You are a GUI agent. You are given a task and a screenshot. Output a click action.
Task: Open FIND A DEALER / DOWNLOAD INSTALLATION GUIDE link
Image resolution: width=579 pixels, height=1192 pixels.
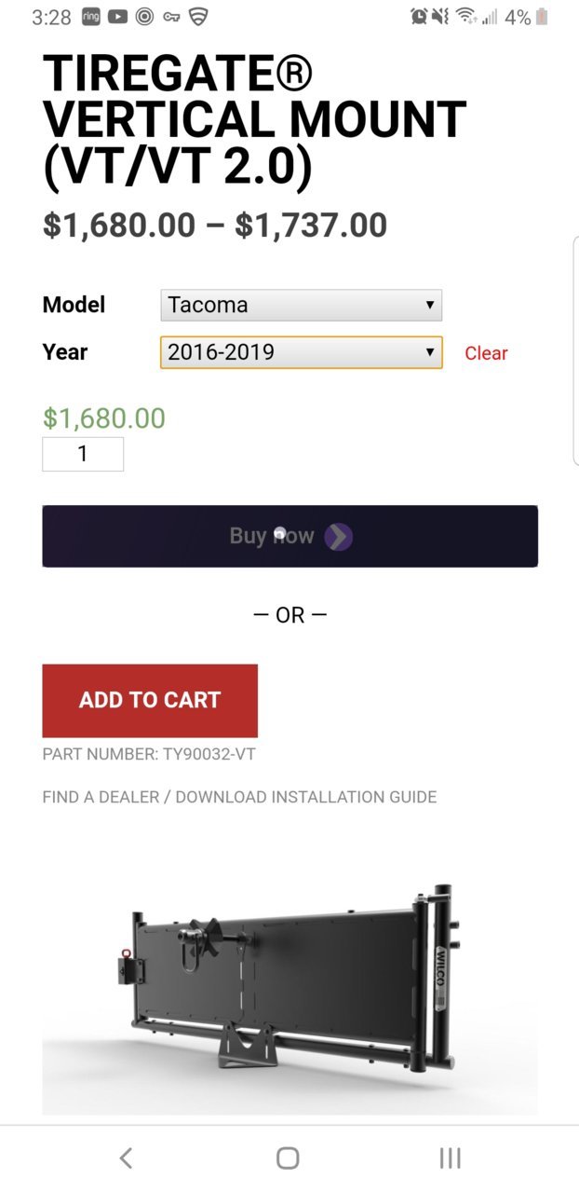coord(239,797)
